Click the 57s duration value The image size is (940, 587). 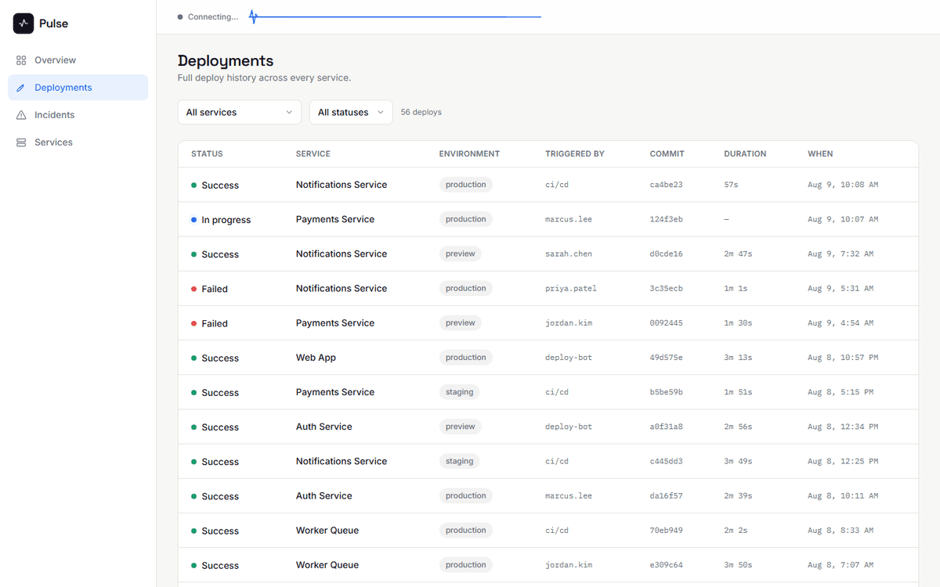click(x=731, y=185)
